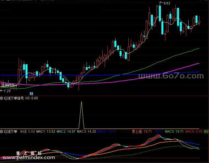Click the MAC4: 19.71 value
The height and width of the screenshot is (163, 209).
click(107, 132)
